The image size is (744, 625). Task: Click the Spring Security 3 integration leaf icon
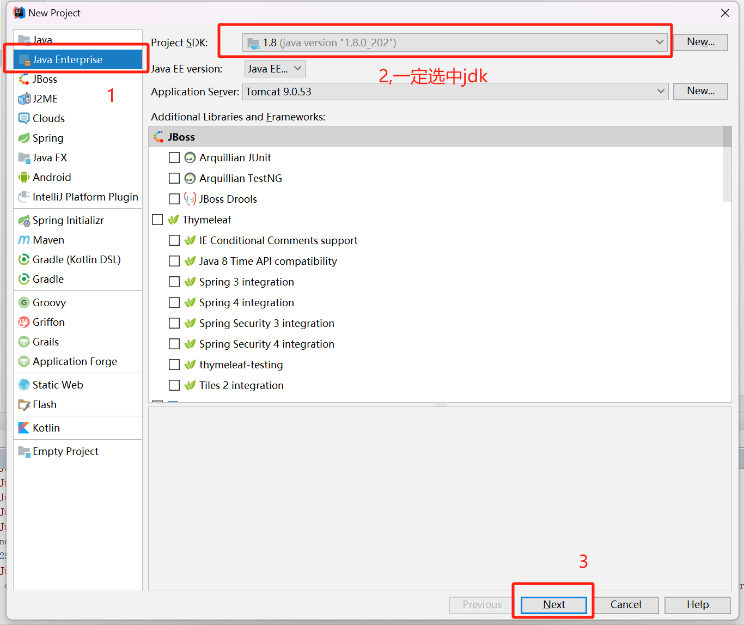point(190,324)
